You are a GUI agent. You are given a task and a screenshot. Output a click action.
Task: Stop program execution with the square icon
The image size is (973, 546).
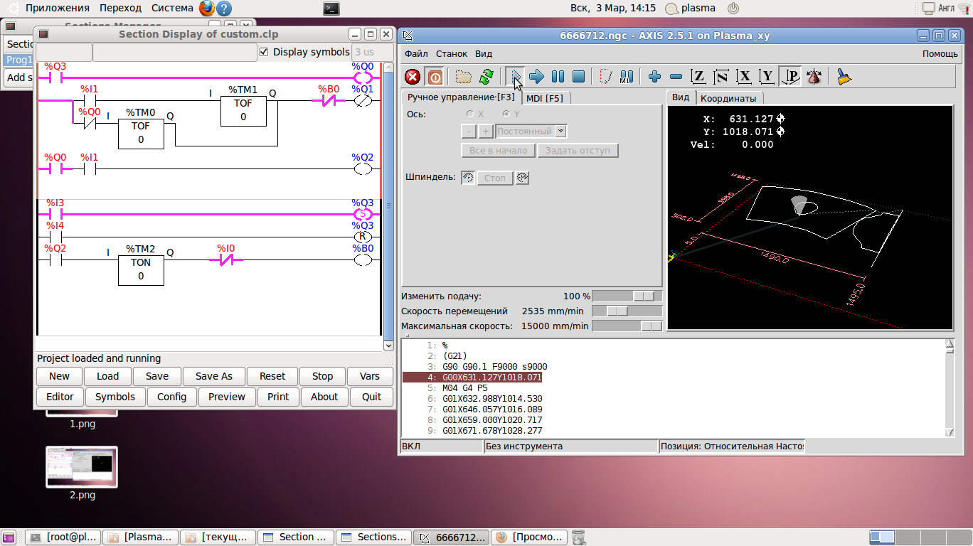click(x=579, y=77)
